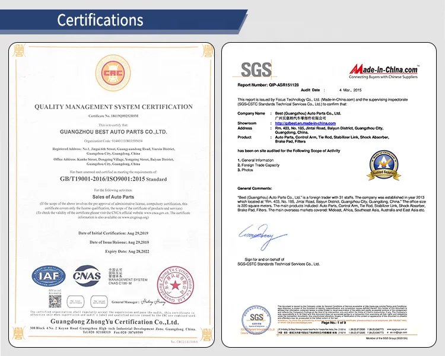445x356 pixels.
Task: Click the Certifications banner heading
Action: point(100,20)
